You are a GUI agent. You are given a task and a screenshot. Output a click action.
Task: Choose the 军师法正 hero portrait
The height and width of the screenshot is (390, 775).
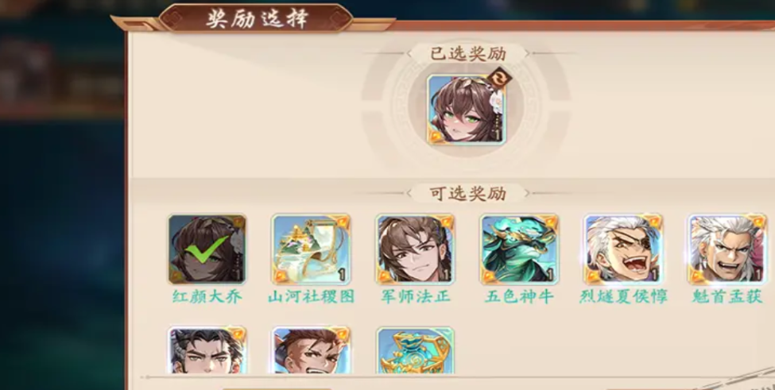[415, 249]
